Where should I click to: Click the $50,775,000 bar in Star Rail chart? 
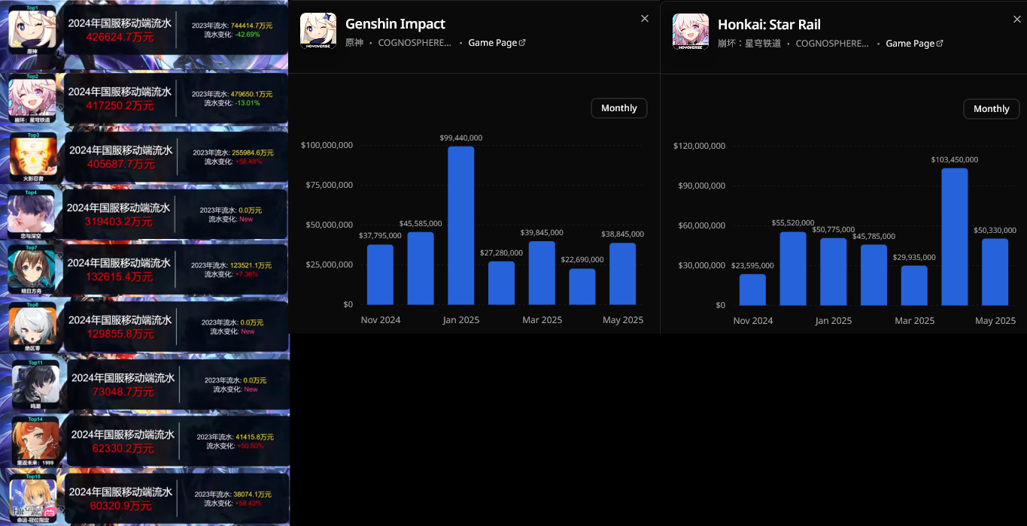[x=834, y=272]
